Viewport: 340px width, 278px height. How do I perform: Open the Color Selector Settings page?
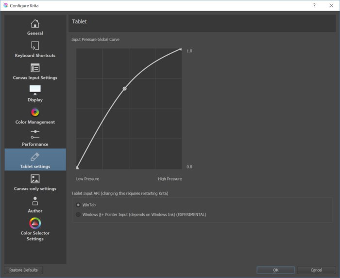tap(35, 229)
